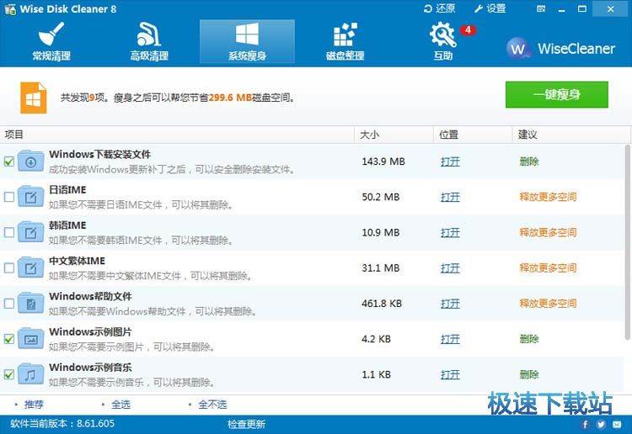Open the 互助 gear-wrench icon

coord(442,41)
